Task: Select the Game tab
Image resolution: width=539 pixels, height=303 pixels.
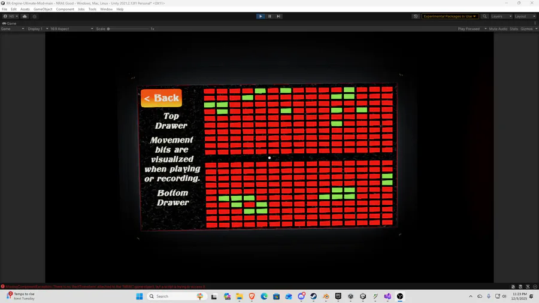Action: [9, 23]
